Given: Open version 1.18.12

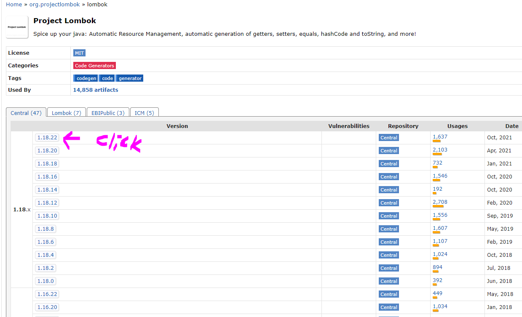Looking at the screenshot, I should click(47, 203).
